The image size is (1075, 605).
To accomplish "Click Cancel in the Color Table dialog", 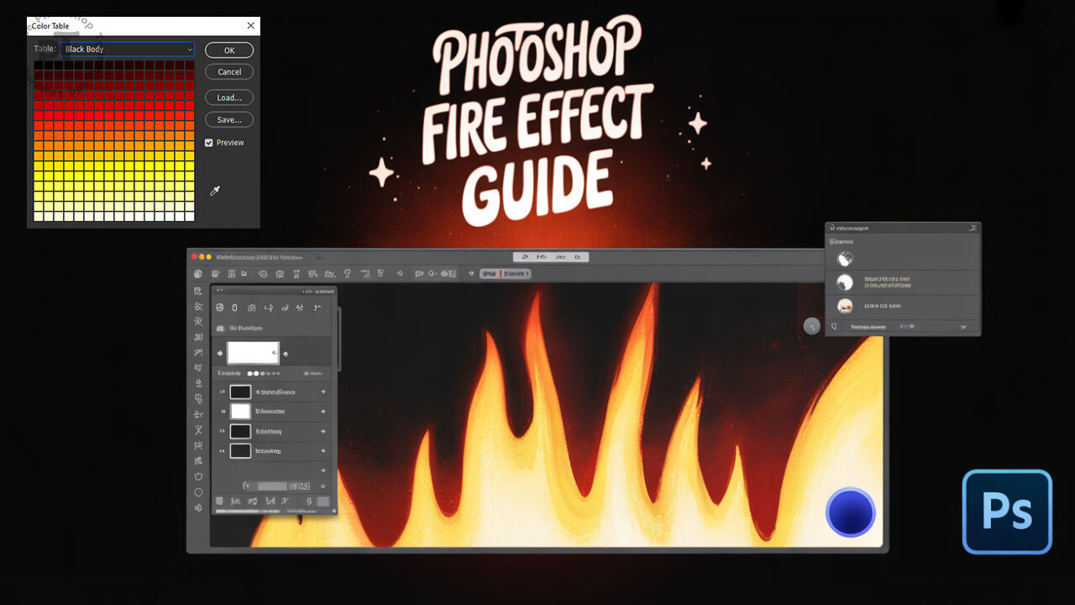I will tap(229, 72).
